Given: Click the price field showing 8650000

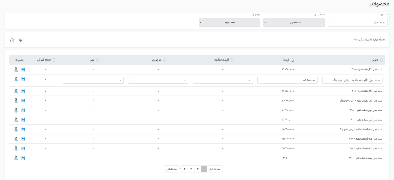Looking at the screenshot, I should [x=287, y=80].
